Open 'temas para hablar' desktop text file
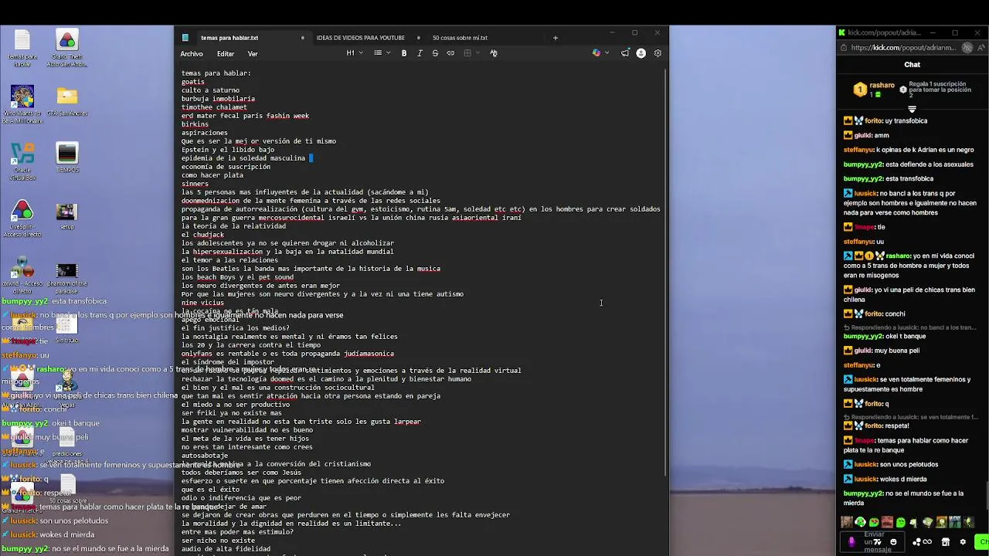This screenshot has width=989, height=556. pos(22,48)
